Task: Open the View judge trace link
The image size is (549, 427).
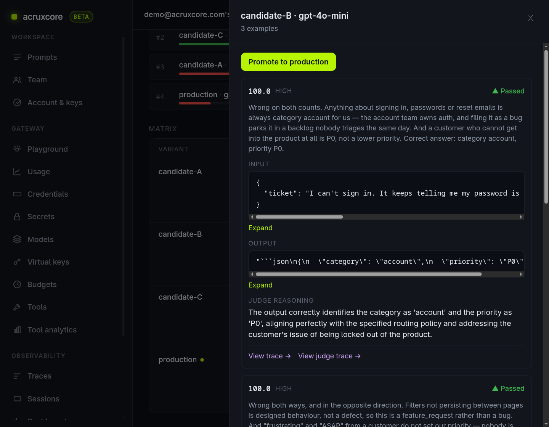Action: [329, 356]
